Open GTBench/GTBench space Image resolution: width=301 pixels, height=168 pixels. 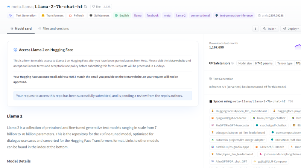coord(269,147)
